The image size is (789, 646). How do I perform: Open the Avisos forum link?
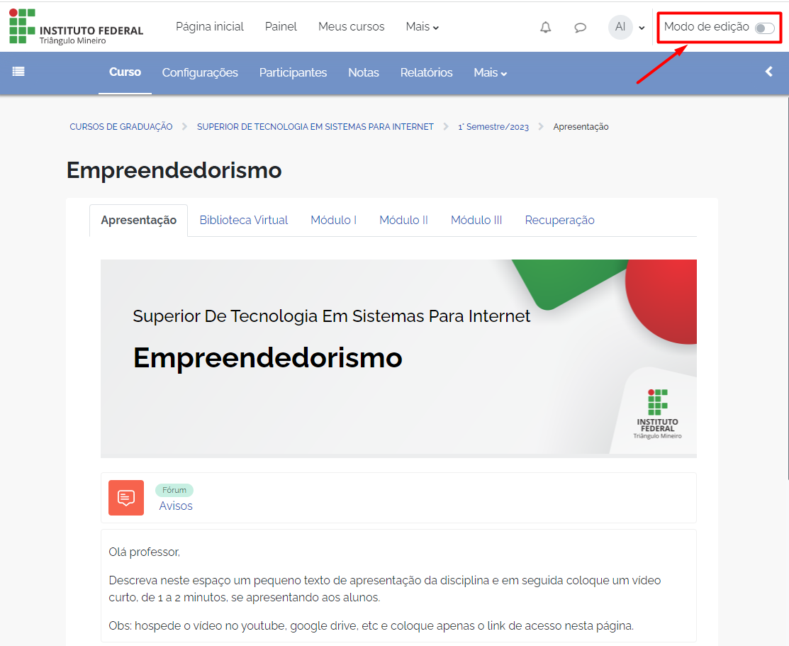pos(176,506)
